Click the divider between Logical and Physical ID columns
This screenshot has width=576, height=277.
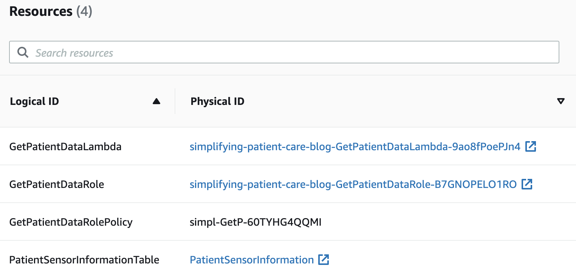point(175,101)
